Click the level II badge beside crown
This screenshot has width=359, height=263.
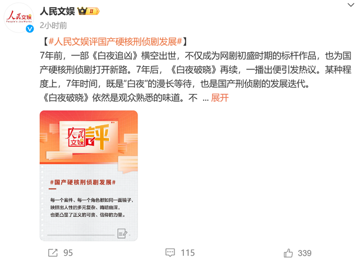(94, 11)
